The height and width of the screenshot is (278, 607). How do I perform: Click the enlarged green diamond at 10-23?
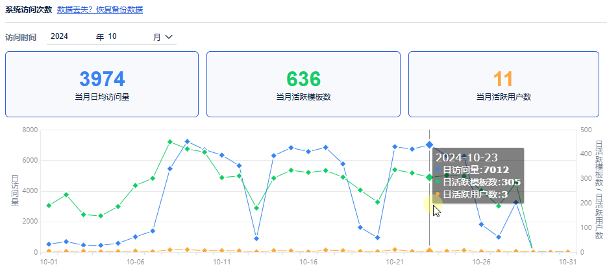coord(429,177)
